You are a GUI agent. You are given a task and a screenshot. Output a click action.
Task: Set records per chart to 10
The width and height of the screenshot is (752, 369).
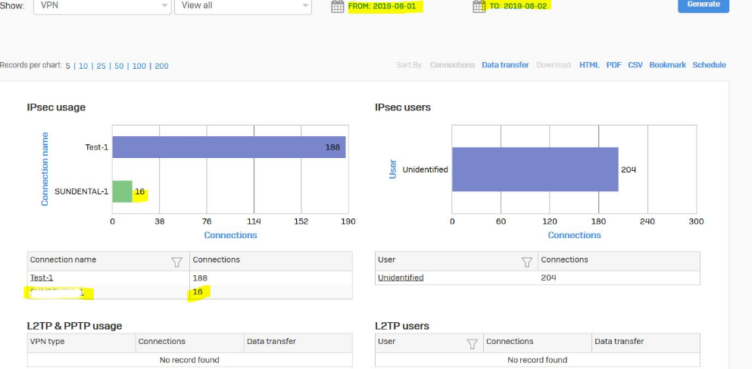pos(83,66)
